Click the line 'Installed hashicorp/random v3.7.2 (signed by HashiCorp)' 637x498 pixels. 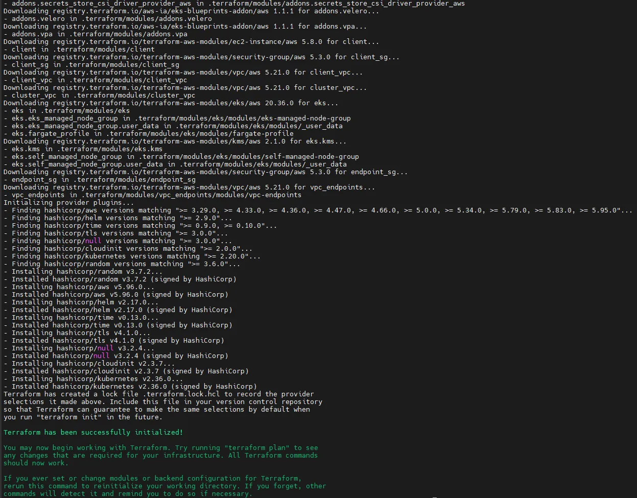pyautogui.click(x=120, y=279)
